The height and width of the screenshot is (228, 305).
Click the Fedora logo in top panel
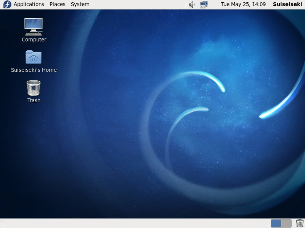tap(7, 4)
